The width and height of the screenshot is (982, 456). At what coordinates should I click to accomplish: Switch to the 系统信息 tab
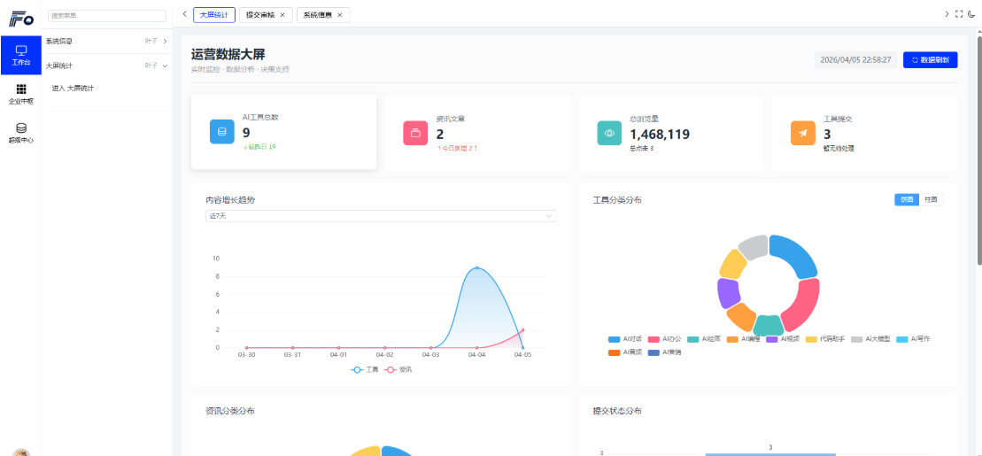pos(322,15)
